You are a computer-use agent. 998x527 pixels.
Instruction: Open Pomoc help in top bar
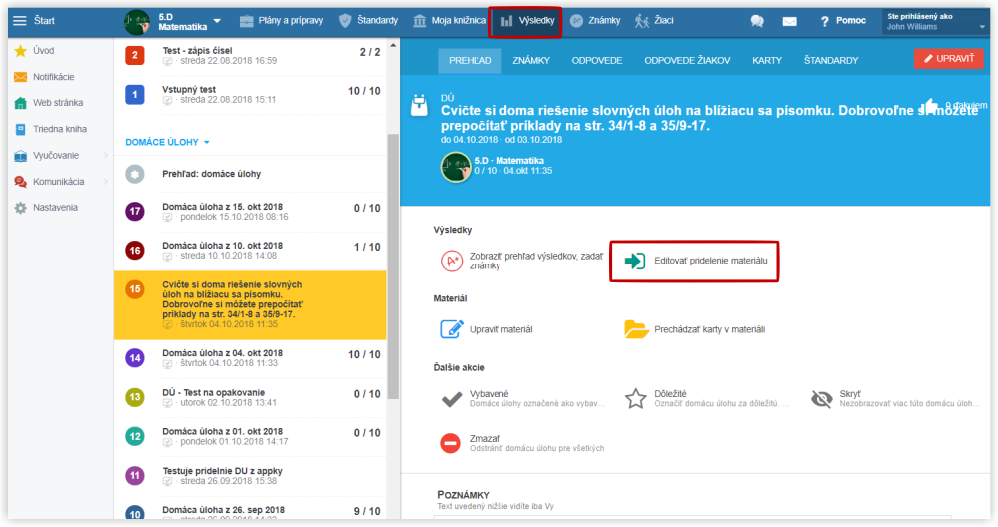click(843, 21)
